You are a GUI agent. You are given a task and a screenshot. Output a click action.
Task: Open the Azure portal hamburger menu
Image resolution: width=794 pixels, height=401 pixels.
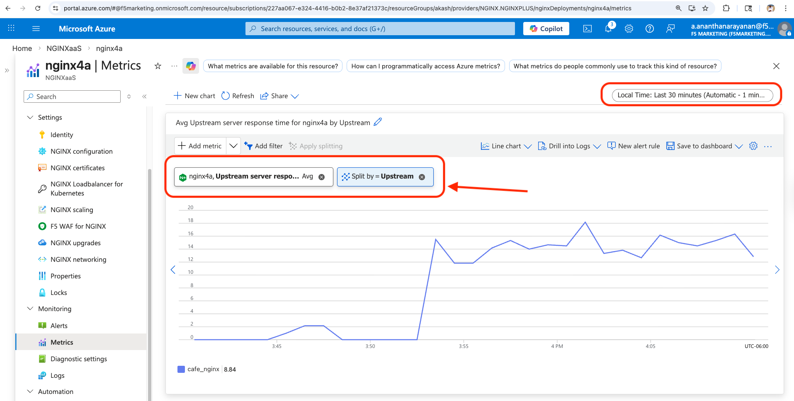tap(36, 29)
